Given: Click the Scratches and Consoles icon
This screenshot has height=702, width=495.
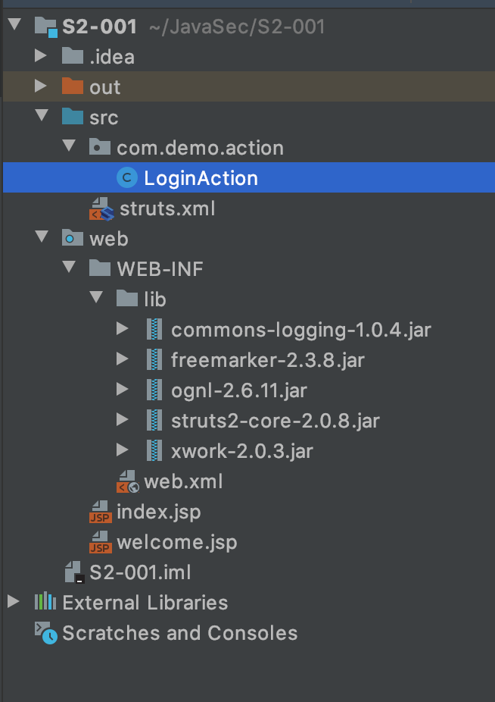Looking at the screenshot, I should (45, 633).
